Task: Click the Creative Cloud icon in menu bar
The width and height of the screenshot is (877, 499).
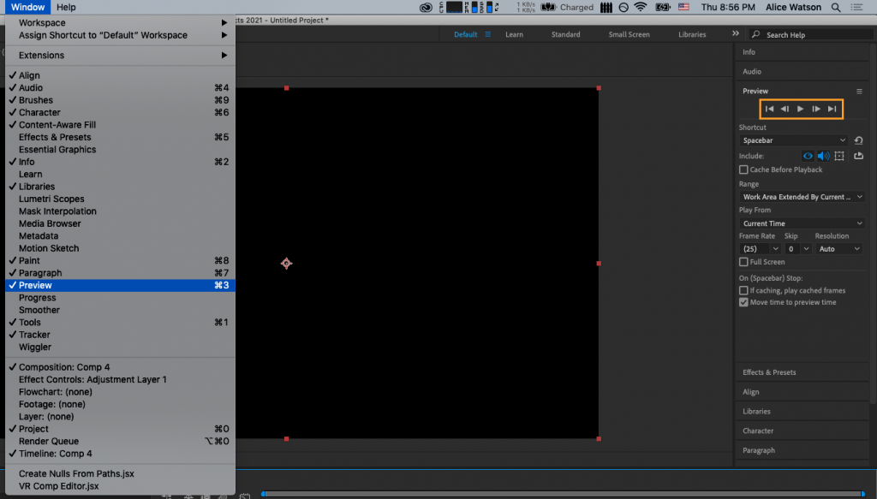Action: coord(426,7)
